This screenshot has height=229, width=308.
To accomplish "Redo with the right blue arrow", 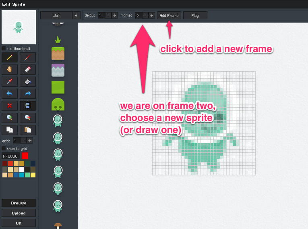I will tap(28, 94).
